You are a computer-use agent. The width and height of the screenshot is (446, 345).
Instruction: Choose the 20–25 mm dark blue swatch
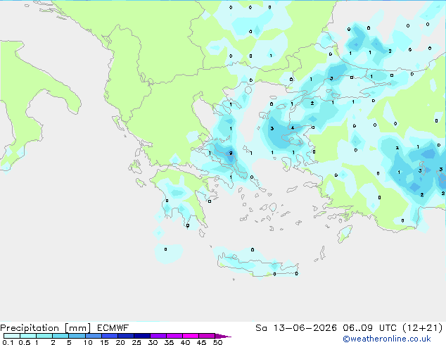[x=126, y=336]
